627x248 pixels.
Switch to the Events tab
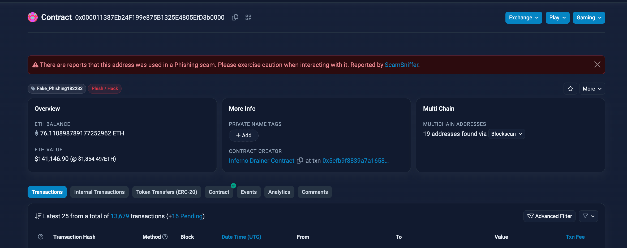(x=249, y=192)
